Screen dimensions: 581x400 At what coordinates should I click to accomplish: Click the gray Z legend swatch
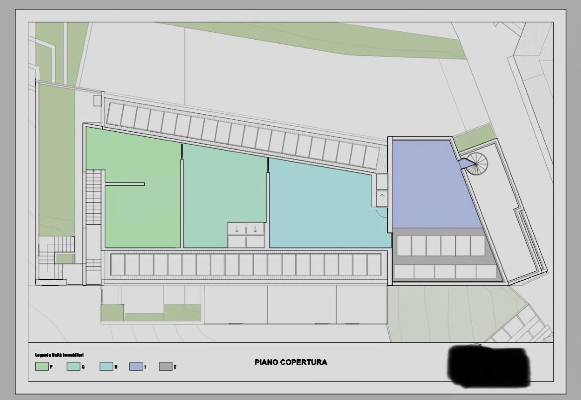(x=166, y=367)
